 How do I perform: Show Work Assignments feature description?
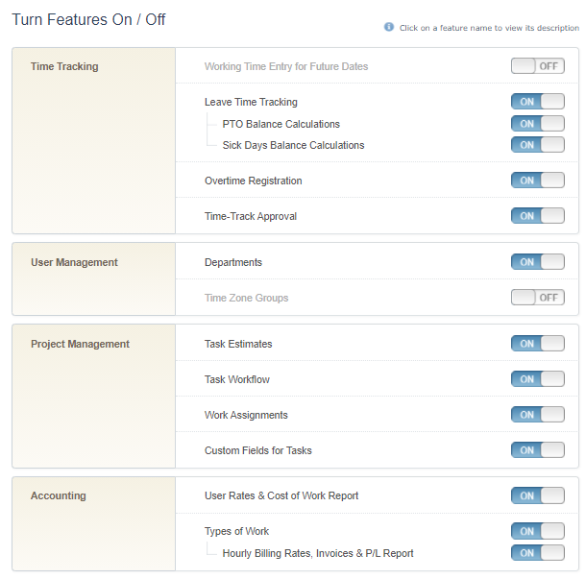246,415
